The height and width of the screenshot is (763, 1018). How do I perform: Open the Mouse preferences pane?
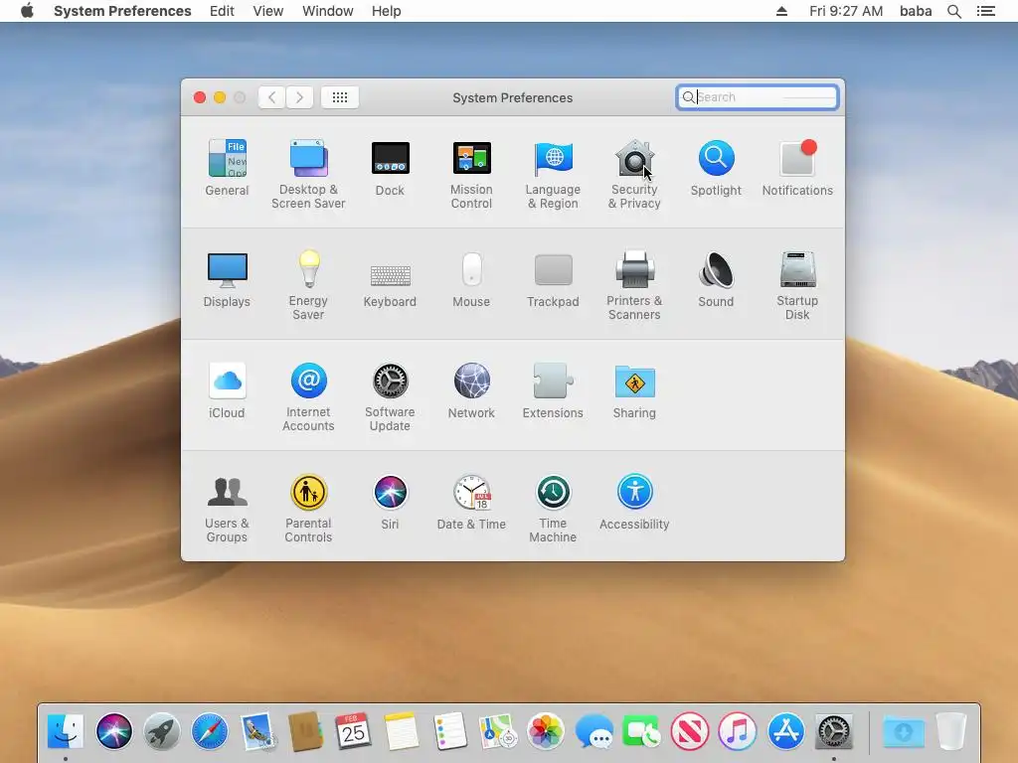click(x=471, y=279)
